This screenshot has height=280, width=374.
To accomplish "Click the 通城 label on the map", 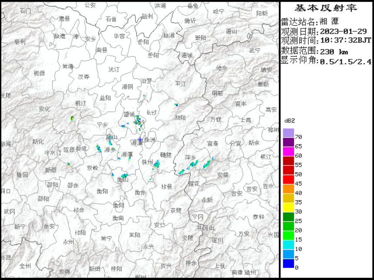I will (x=187, y=56).
